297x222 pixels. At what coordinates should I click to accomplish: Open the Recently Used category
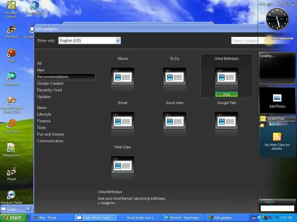(49, 90)
